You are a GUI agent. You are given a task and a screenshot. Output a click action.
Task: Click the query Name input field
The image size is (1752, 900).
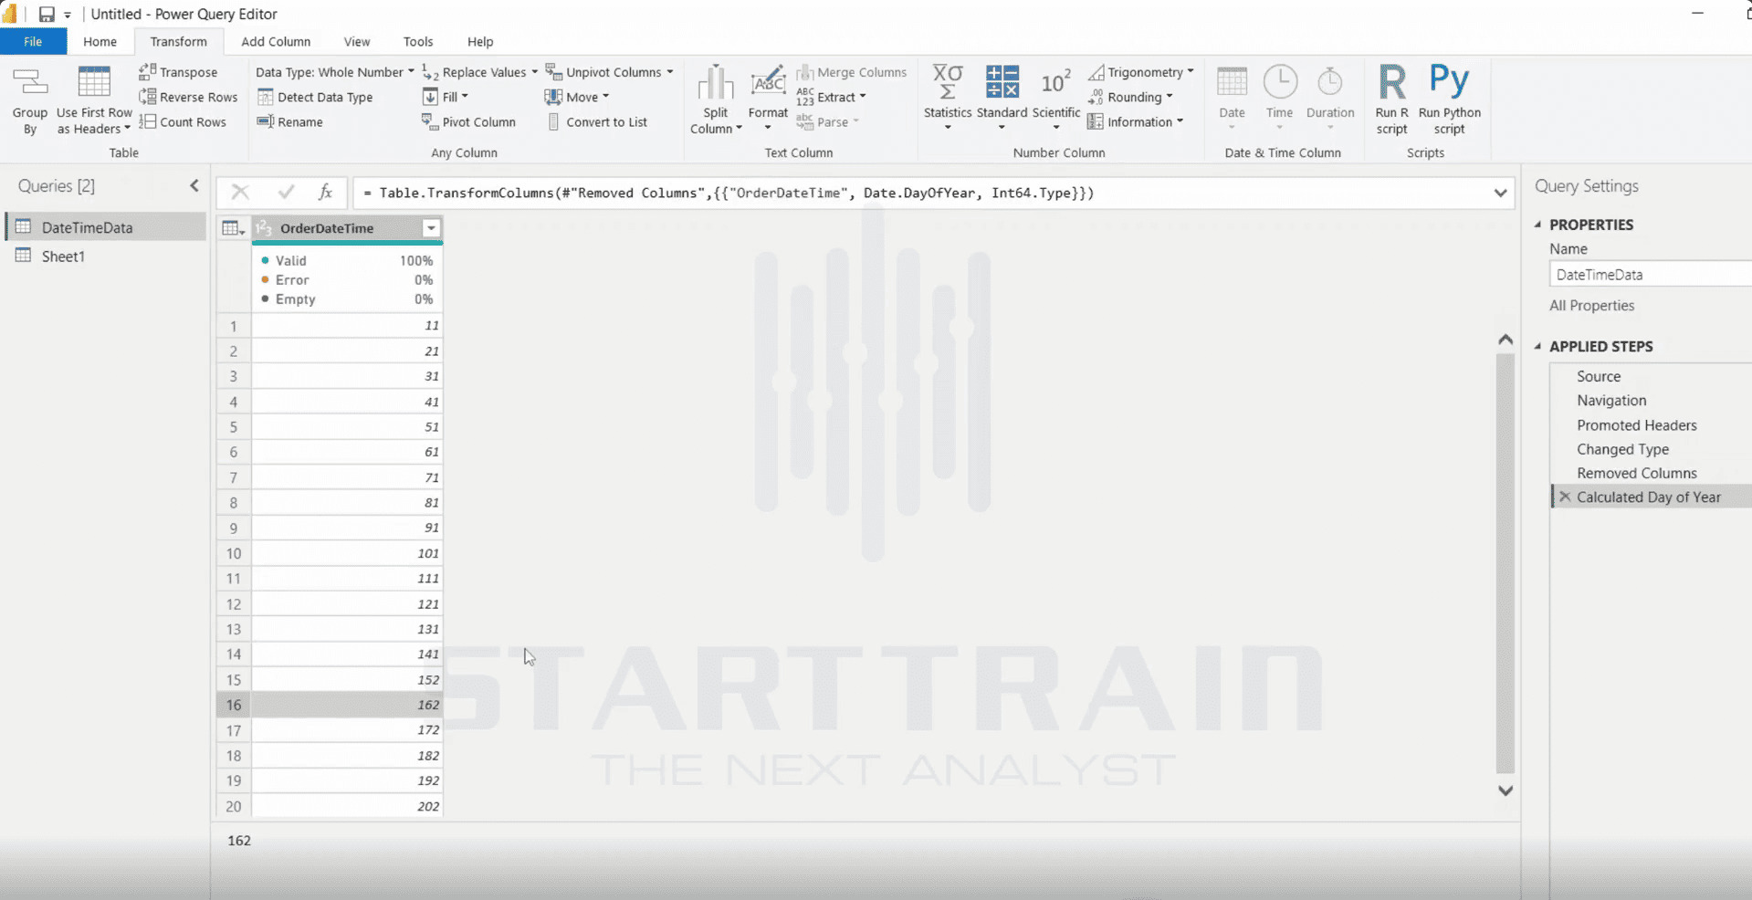click(x=1651, y=274)
